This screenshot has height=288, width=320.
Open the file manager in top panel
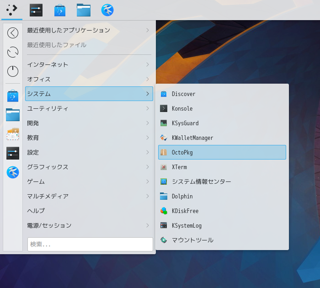(x=84, y=10)
